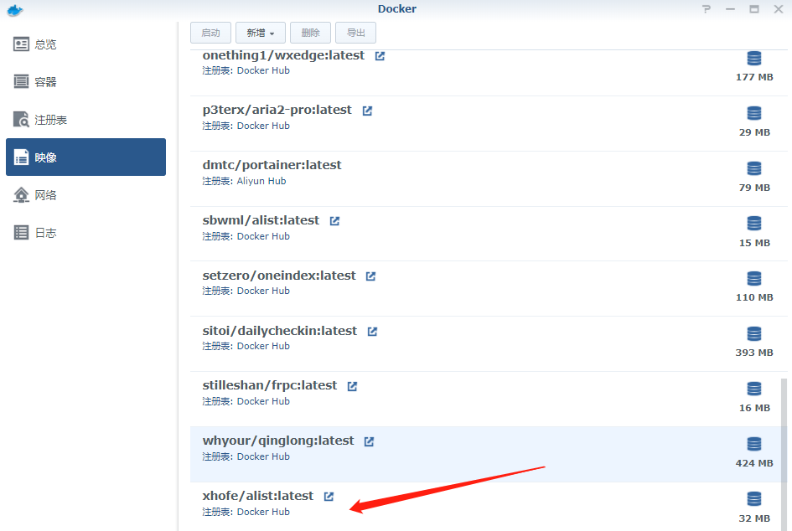Select the stilleshan/frpc:latest image name
The height and width of the screenshot is (531, 792).
point(269,385)
